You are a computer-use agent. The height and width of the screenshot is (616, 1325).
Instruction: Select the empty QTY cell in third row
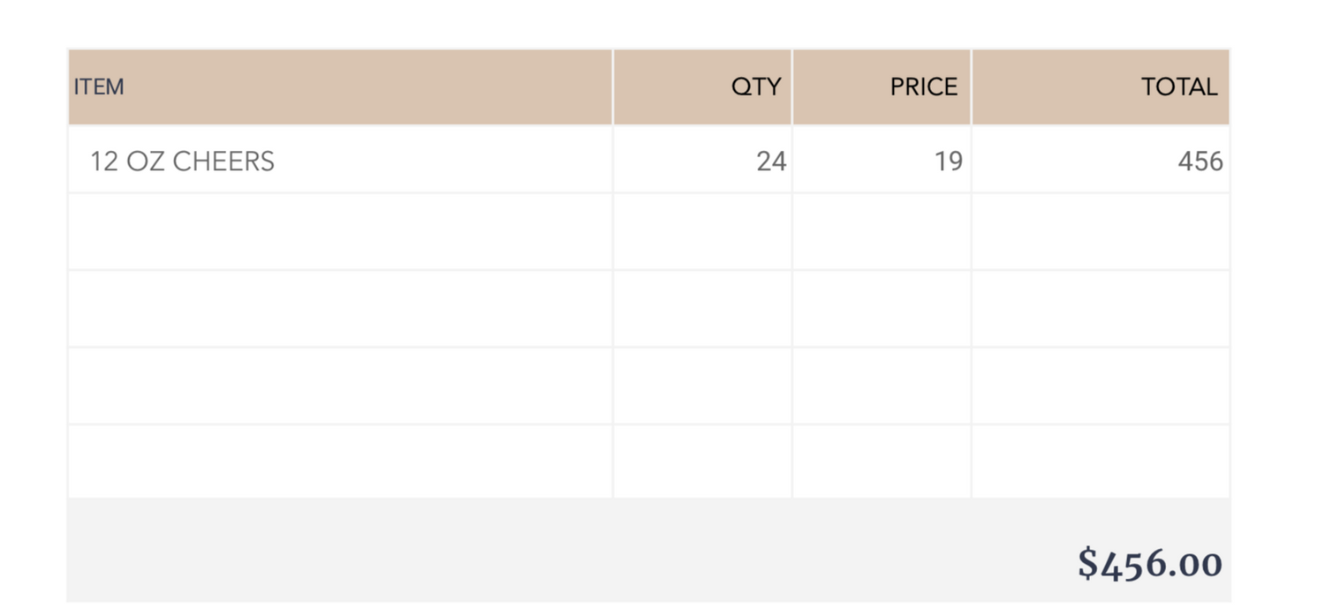[703, 309]
